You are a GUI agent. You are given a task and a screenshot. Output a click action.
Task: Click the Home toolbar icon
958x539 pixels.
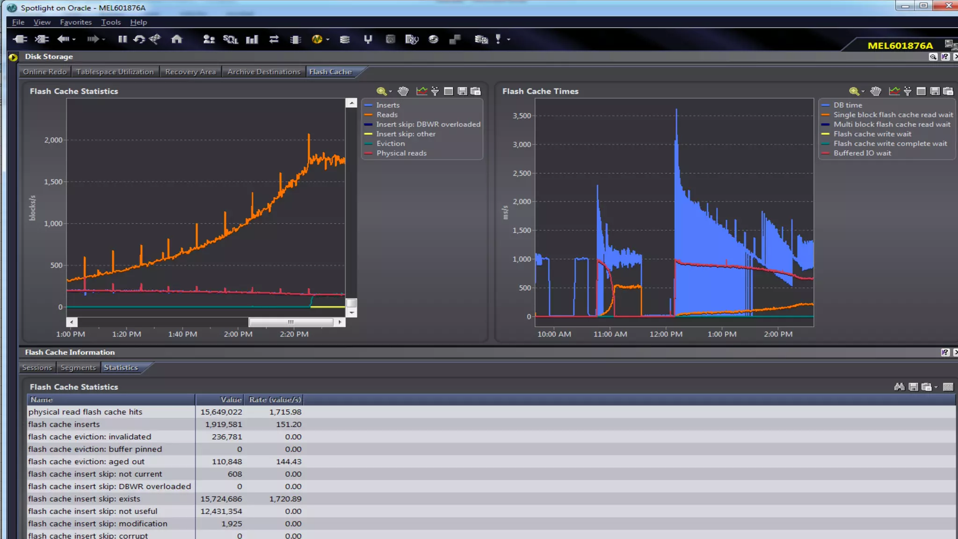pos(176,39)
